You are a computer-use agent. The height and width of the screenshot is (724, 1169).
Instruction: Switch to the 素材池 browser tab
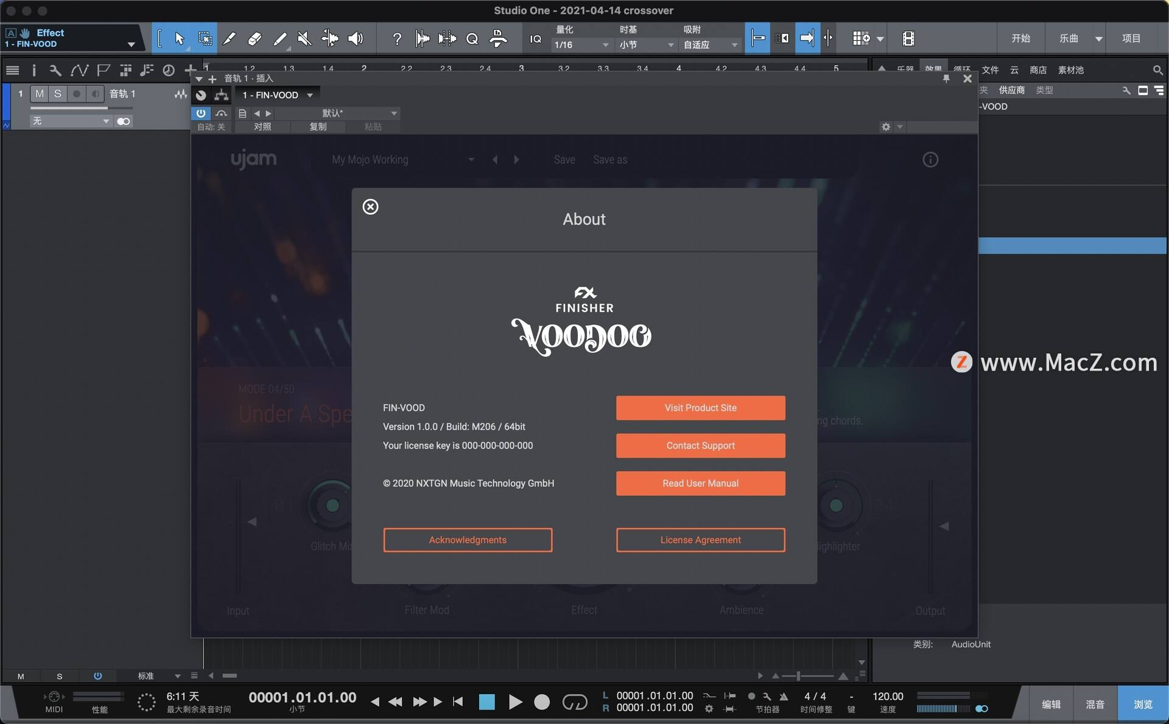pos(1070,70)
